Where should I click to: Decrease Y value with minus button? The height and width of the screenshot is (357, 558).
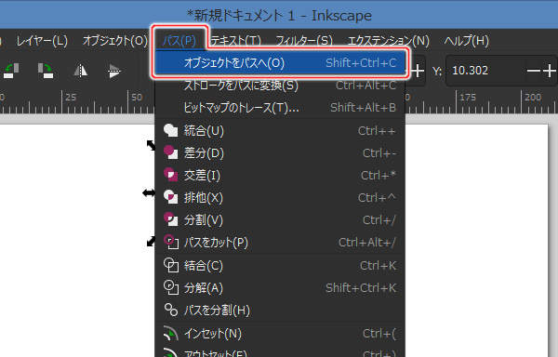pos(533,71)
